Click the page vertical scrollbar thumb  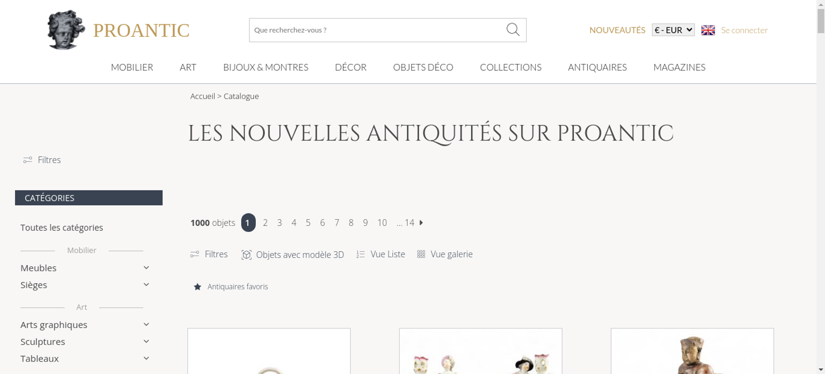821,21
